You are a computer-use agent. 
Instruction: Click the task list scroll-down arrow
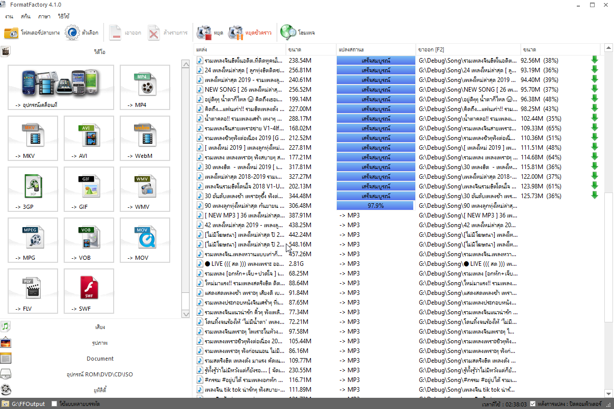coord(609,394)
